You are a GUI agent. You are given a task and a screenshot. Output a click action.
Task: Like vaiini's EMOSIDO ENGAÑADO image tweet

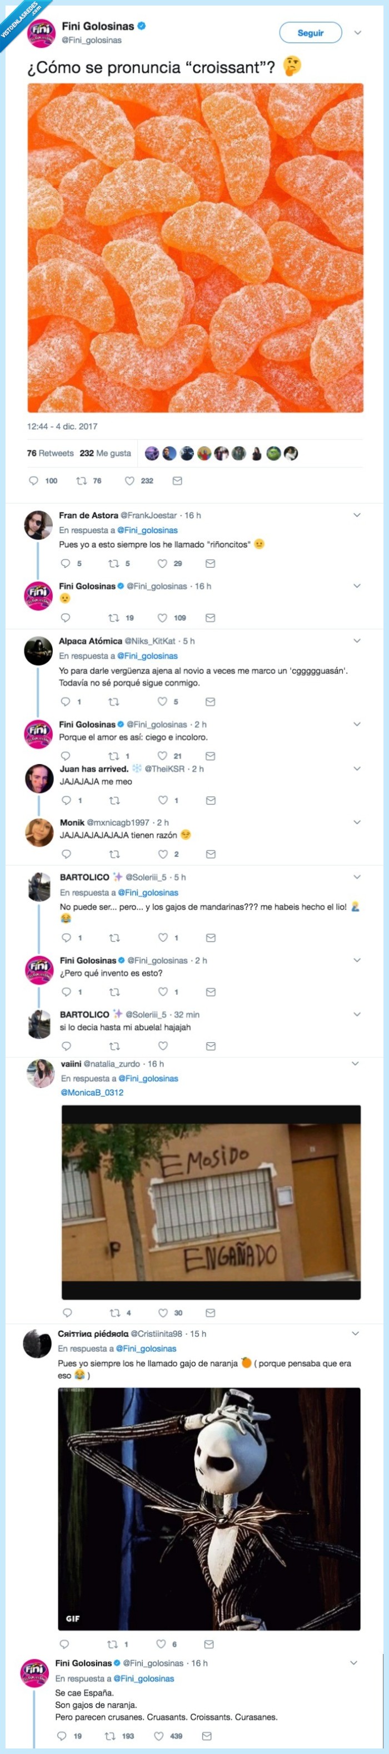click(x=163, y=1313)
